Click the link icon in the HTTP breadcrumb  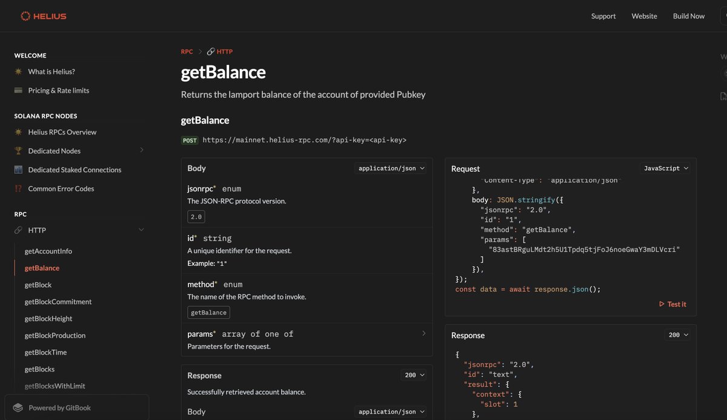(x=211, y=52)
